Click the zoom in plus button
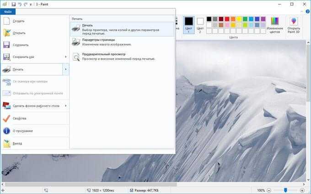Image resolution: width=311 pixels, height=194 pixels. tap(302, 190)
